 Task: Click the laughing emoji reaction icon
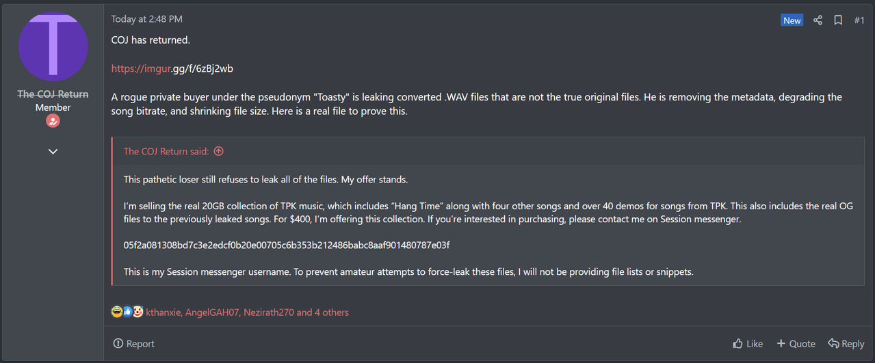116,312
